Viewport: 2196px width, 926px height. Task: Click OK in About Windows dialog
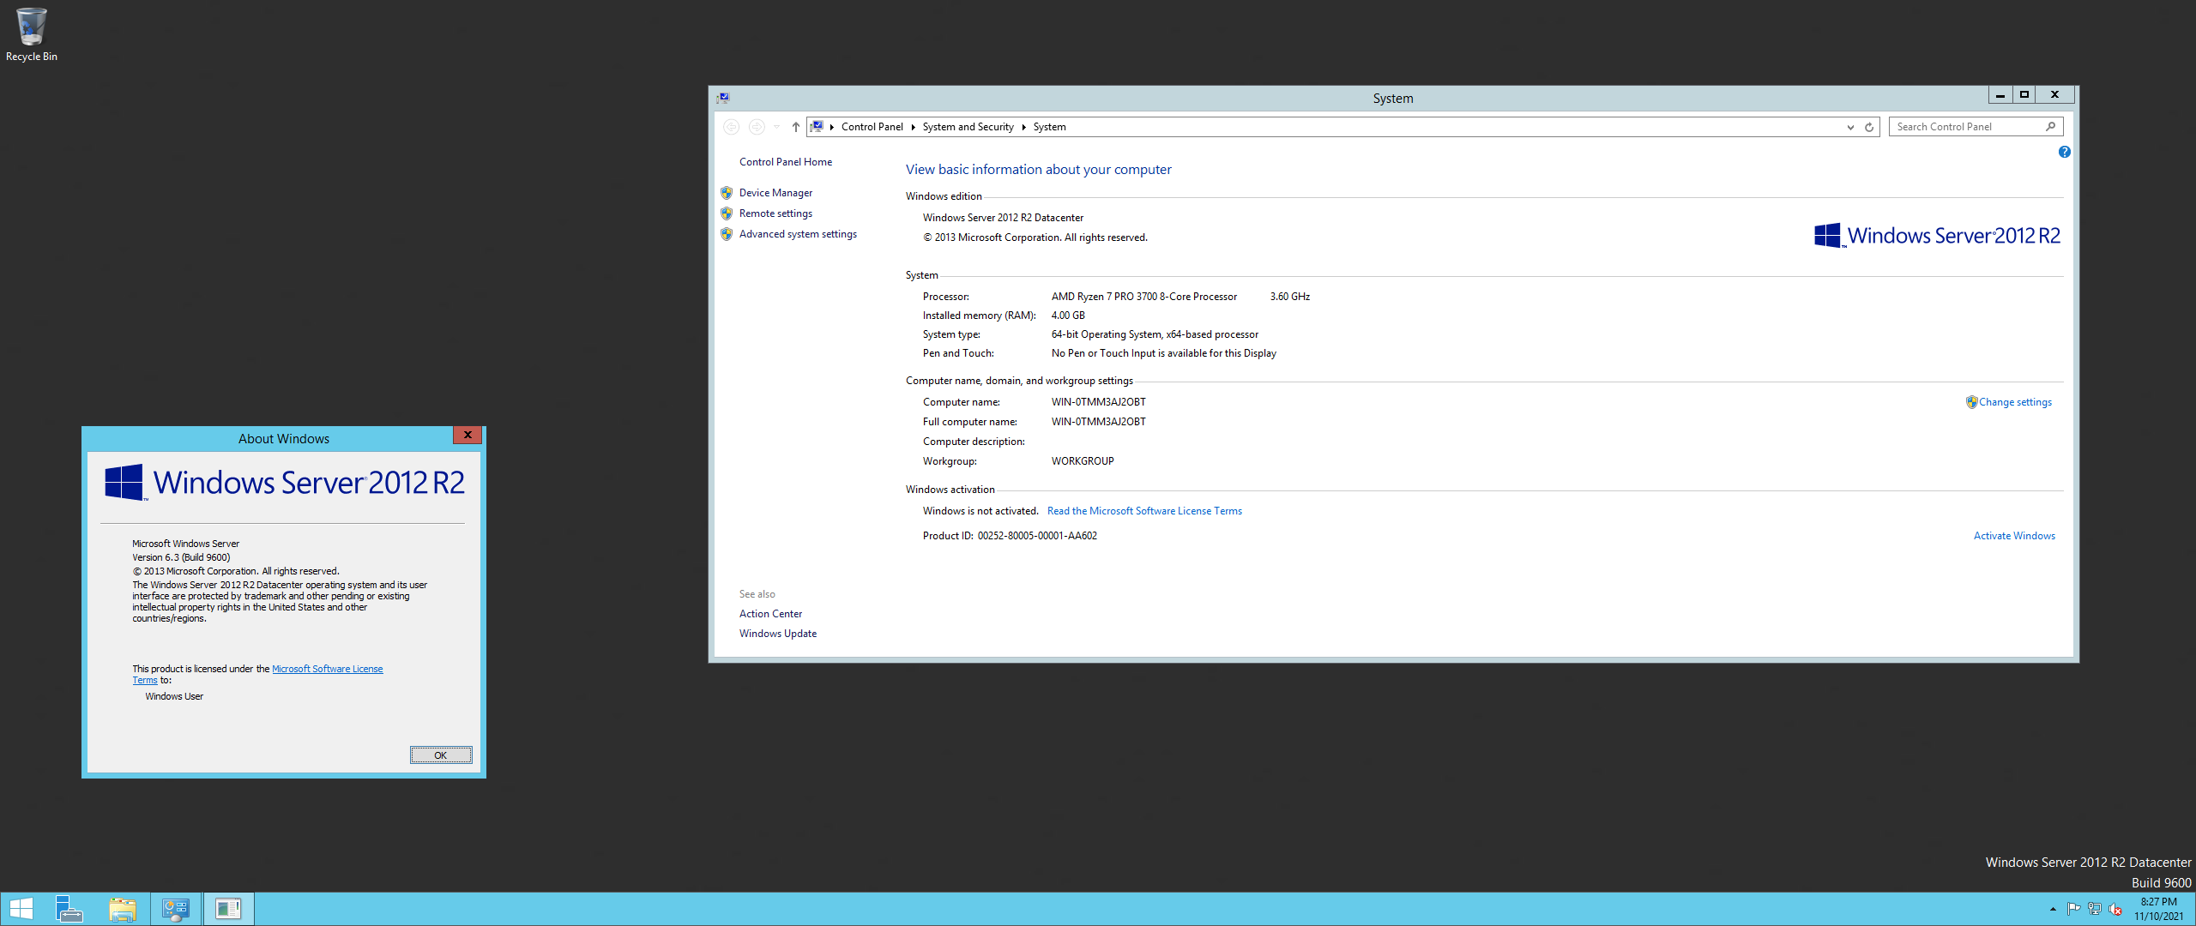[x=441, y=755]
